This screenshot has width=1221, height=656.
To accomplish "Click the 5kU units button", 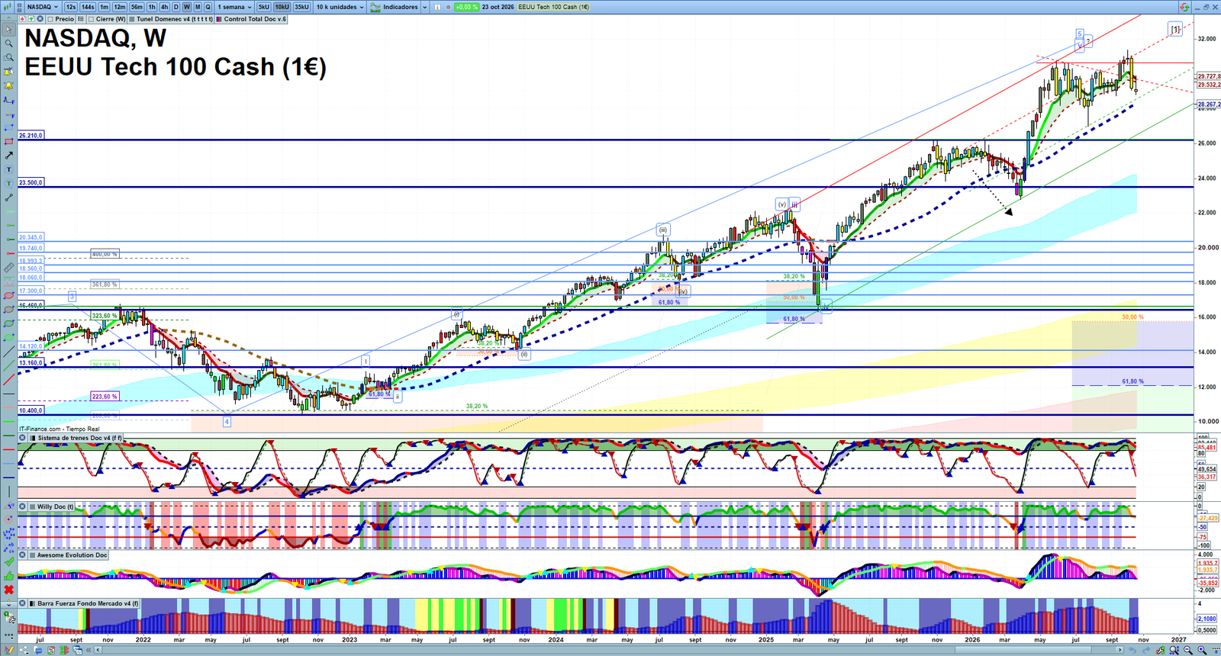I will (264, 7).
